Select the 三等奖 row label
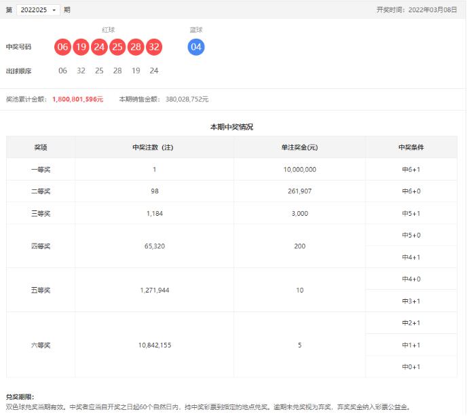The width and height of the screenshot is (467, 416). pos(41,214)
